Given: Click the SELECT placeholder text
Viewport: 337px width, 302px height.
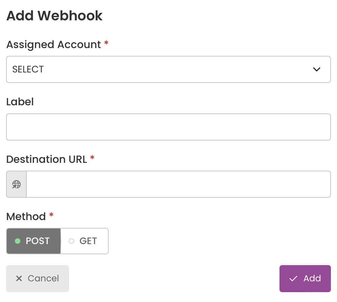Looking at the screenshot, I should point(28,69).
